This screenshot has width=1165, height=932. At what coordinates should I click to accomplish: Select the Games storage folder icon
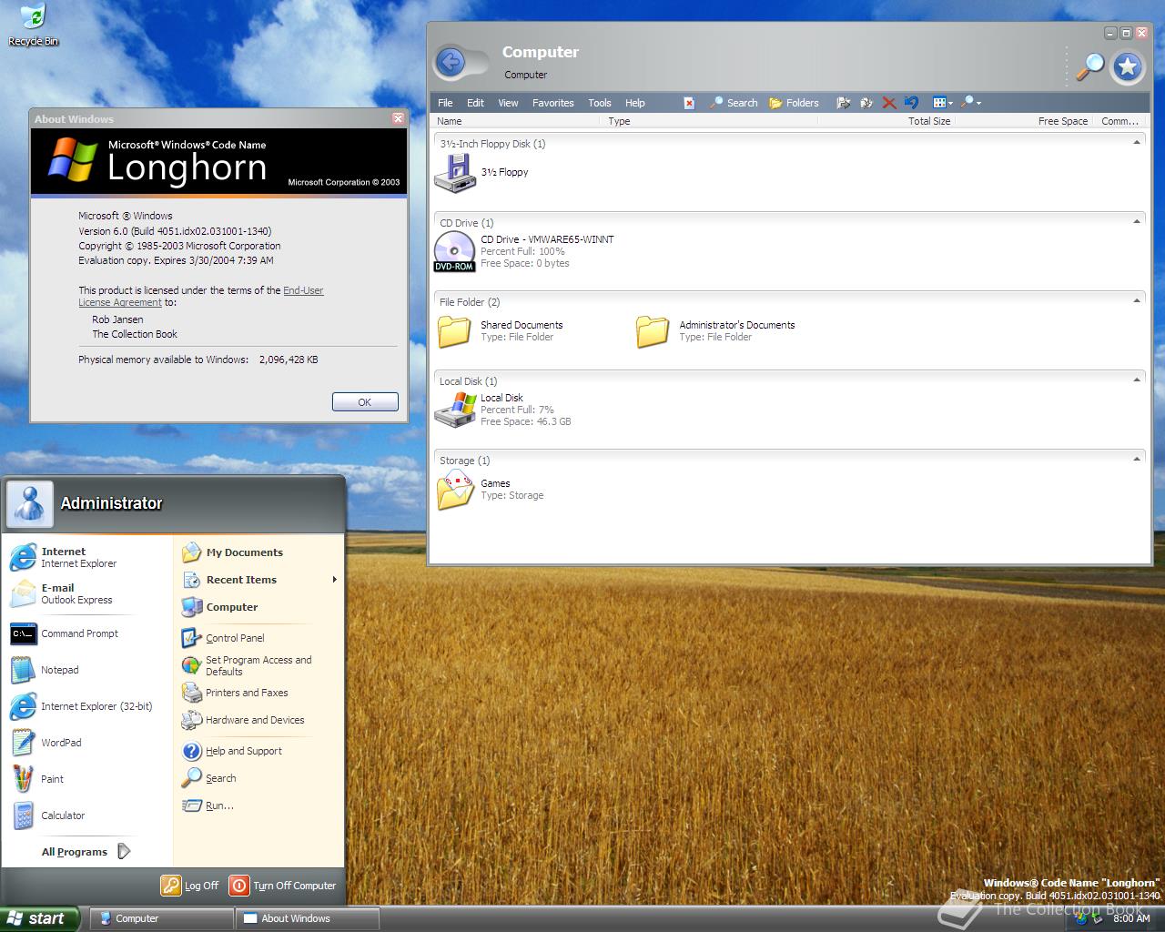455,489
